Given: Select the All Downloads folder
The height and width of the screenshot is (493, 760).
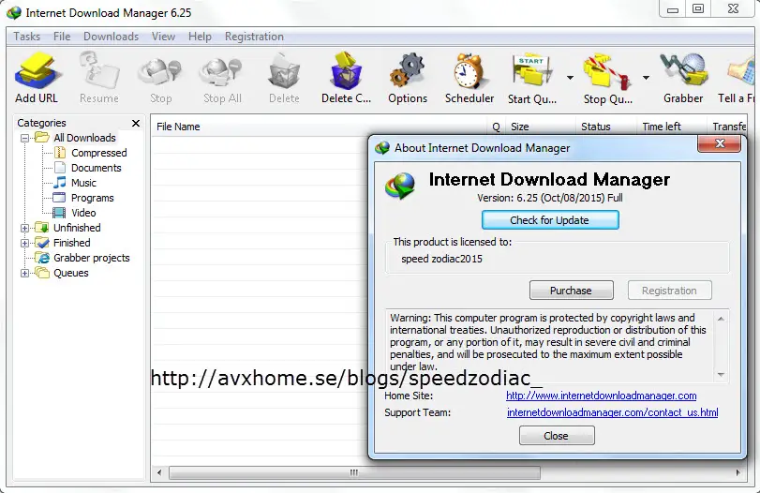Looking at the screenshot, I should click(x=84, y=138).
